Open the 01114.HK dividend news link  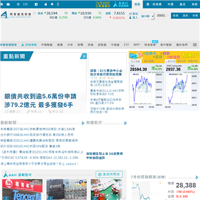pyautogui.click(x=107, y=92)
